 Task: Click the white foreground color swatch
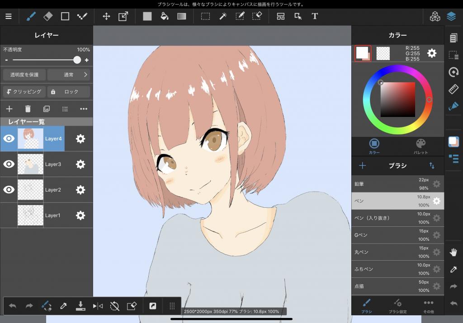362,52
